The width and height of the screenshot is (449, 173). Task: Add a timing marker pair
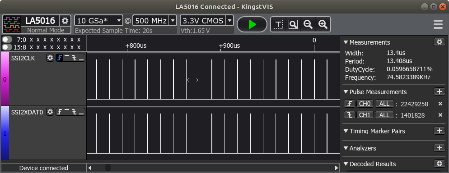click(439, 131)
